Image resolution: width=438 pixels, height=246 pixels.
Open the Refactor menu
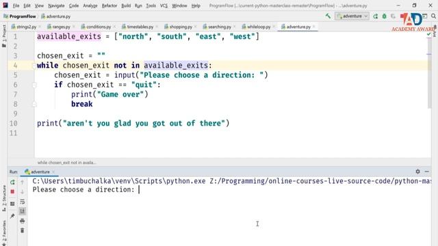pos(109,5)
